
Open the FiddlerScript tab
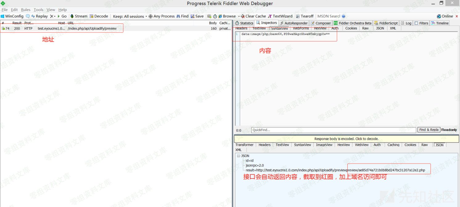[x=386, y=23]
